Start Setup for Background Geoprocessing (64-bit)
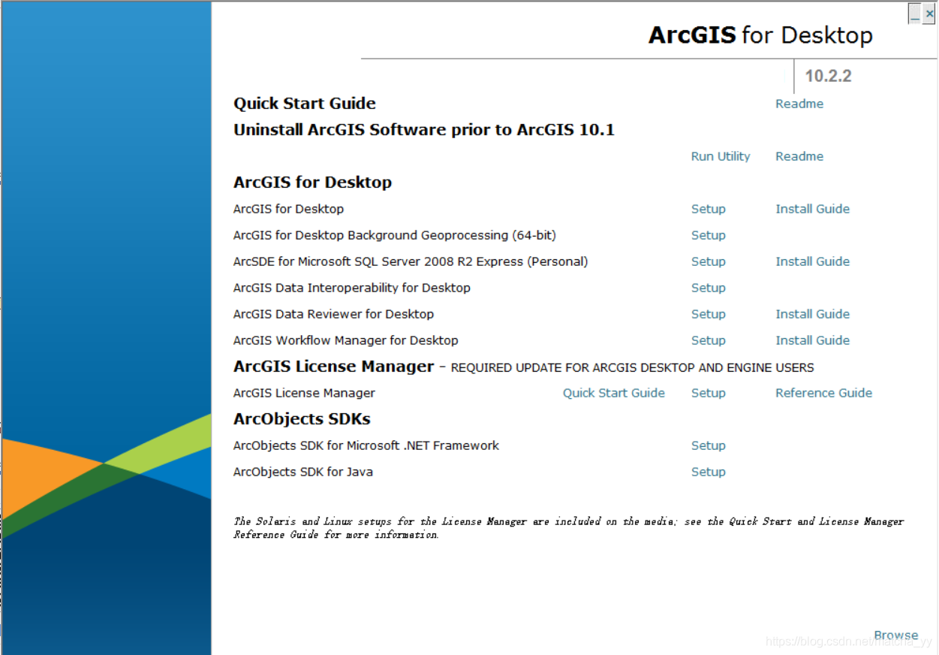This screenshot has width=939, height=655. (709, 235)
